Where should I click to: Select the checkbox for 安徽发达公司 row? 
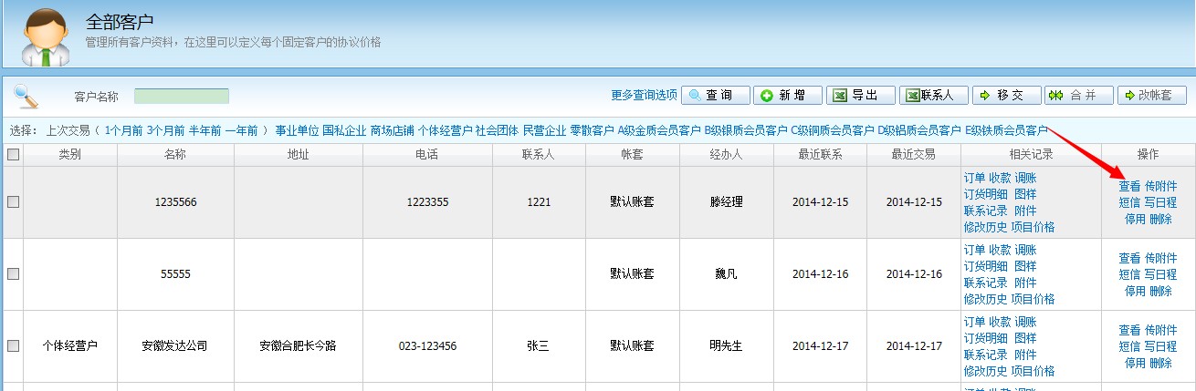pyautogui.click(x=13, y=345)
